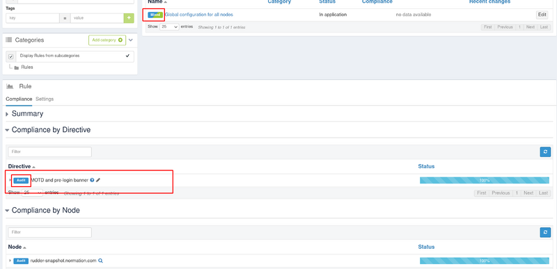This screenshot has width=557, height=269.
Task: Click Last in rules table pagination
Action: click(x=544, y=27)
